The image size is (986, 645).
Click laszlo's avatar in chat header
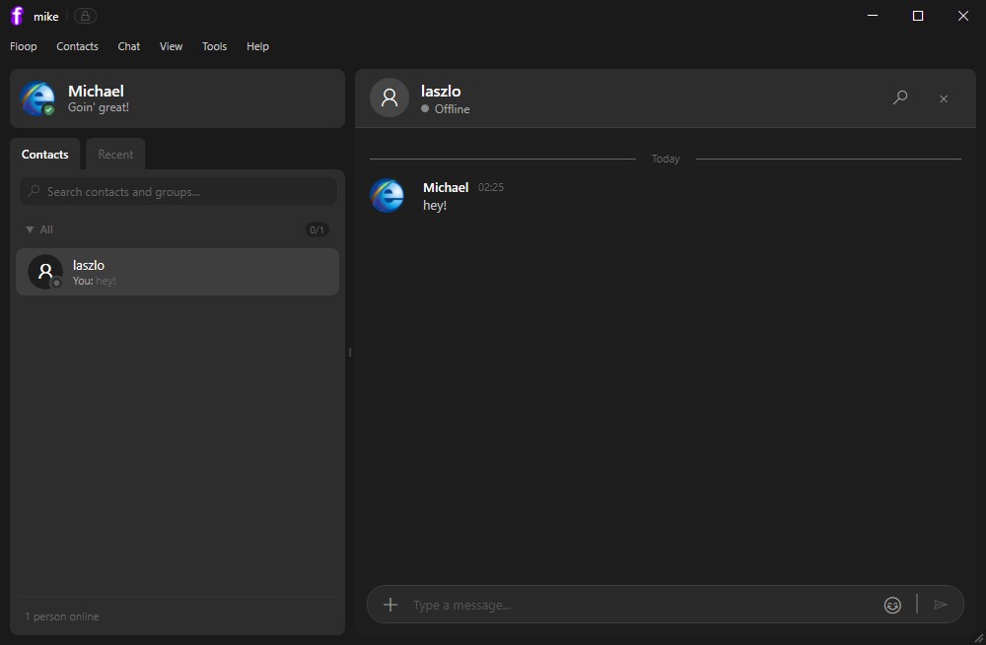coord(389,97)
